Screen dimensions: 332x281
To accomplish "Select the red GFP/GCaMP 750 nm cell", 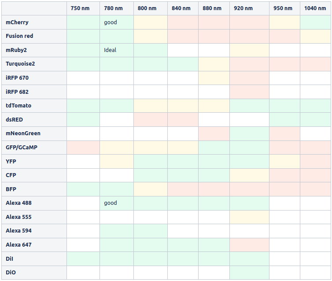I will pos(83,148).
